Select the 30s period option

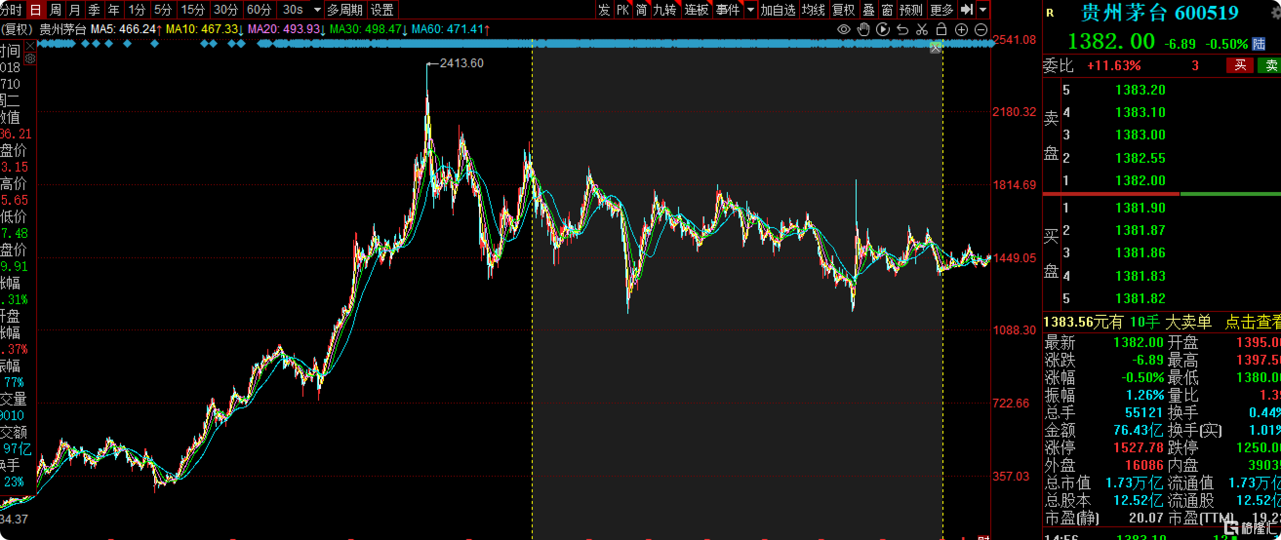point(293,9)
